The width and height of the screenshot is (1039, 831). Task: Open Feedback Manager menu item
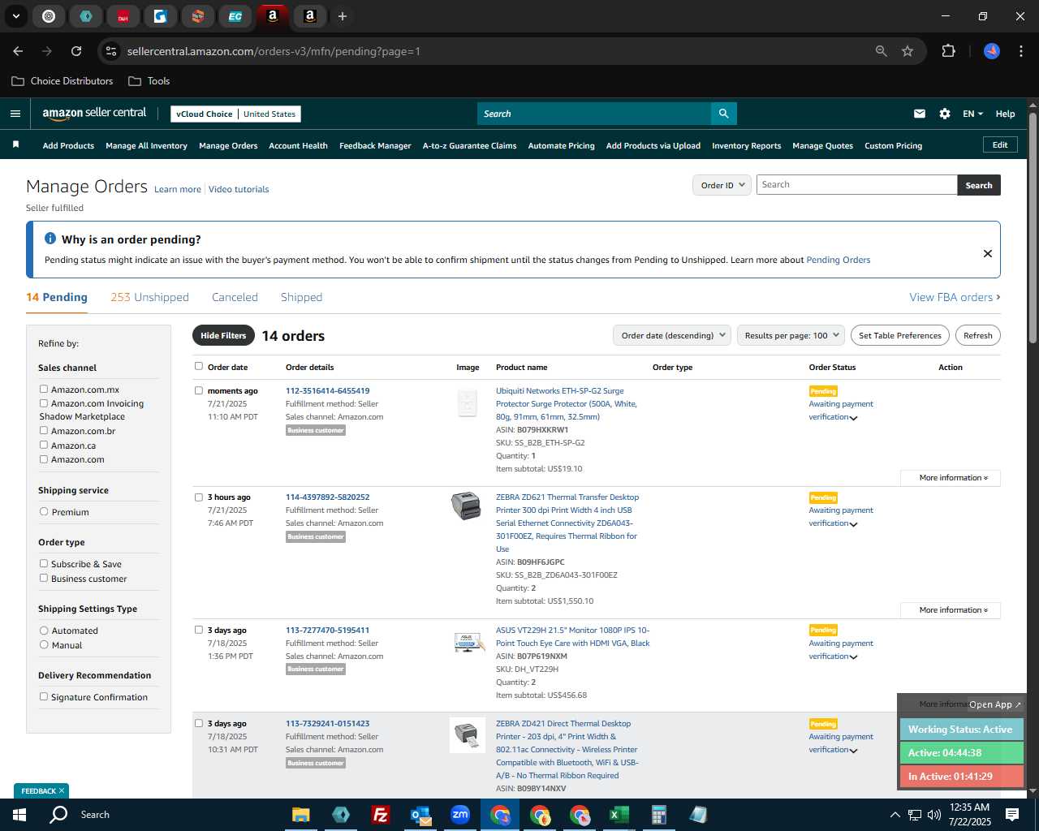tap(375, 146)
